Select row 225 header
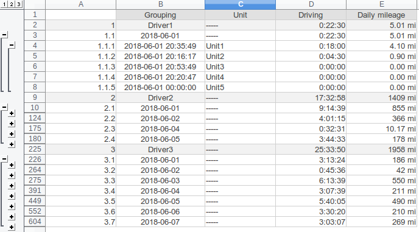Viewport: 419px width, 232px height. [x=35, y=149]
